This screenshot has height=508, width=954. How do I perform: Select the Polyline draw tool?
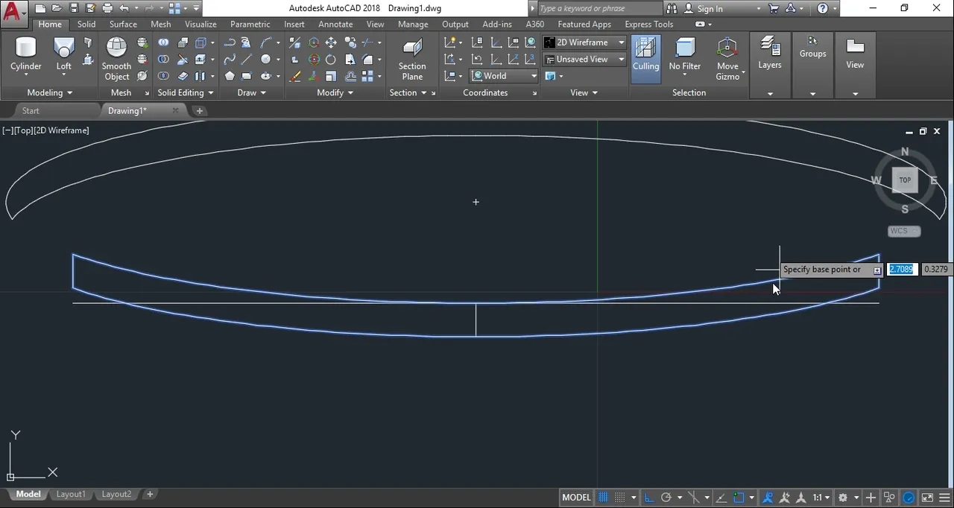[x=230, y=43]
